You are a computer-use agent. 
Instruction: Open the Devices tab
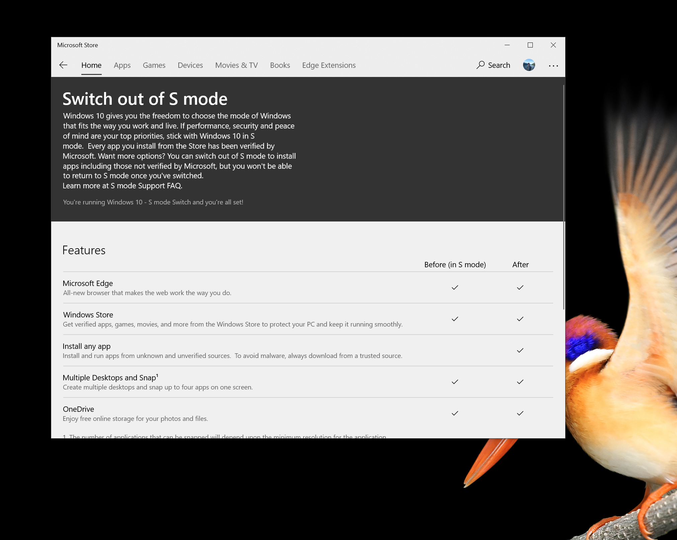point(190,65)
